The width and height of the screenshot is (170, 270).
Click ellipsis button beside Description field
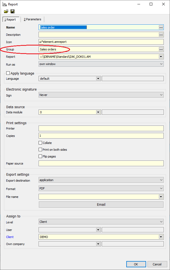[161, 35]
